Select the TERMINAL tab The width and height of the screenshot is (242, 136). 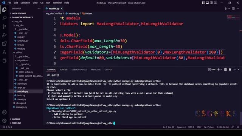coord(51,70)
